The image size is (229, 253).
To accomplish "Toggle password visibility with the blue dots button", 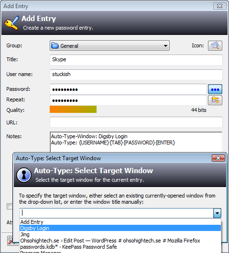I will (x=215, y=89).
